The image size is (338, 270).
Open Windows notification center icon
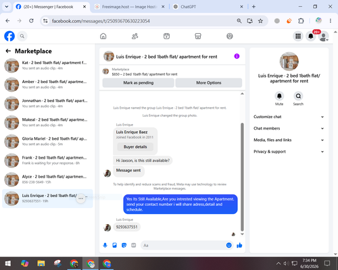[327, 263]
